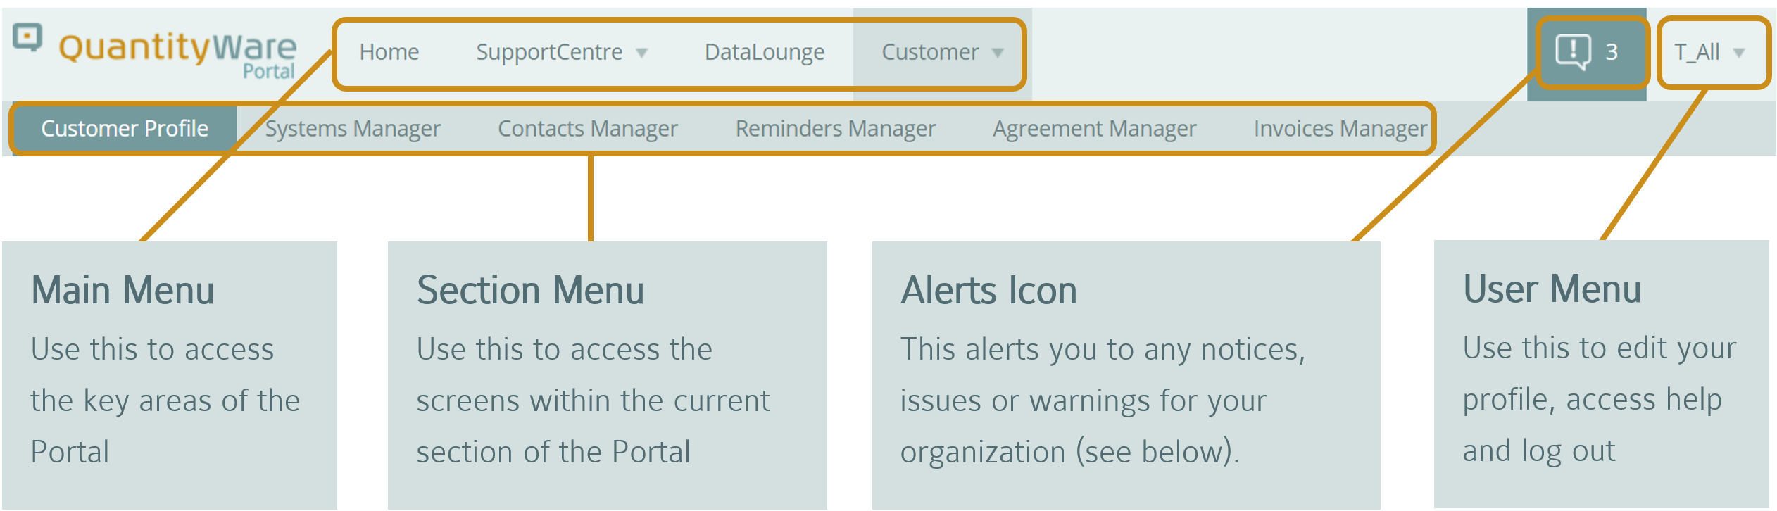1777x511 pixels.
Task: Expand the Customer dropdown arrow
Action: 998,53
